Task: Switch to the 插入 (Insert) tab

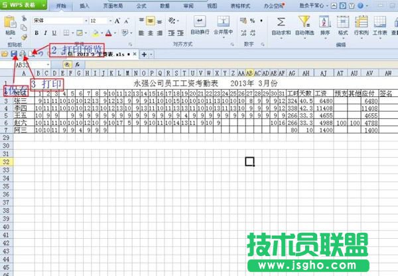Action: click(x=84, y=5)
